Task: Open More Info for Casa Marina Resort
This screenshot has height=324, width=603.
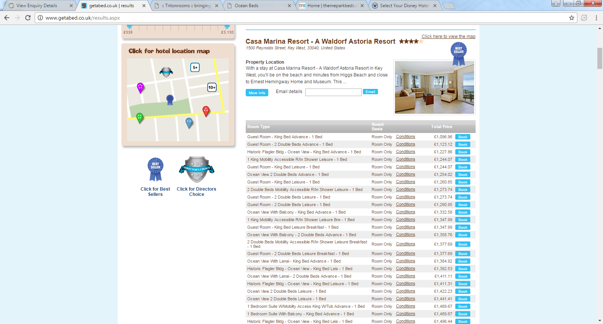Action: coord(257,93)
